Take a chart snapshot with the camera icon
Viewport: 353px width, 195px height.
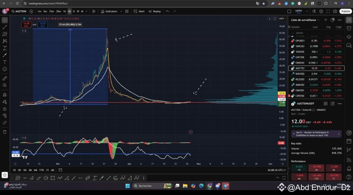tap(335, 11)
